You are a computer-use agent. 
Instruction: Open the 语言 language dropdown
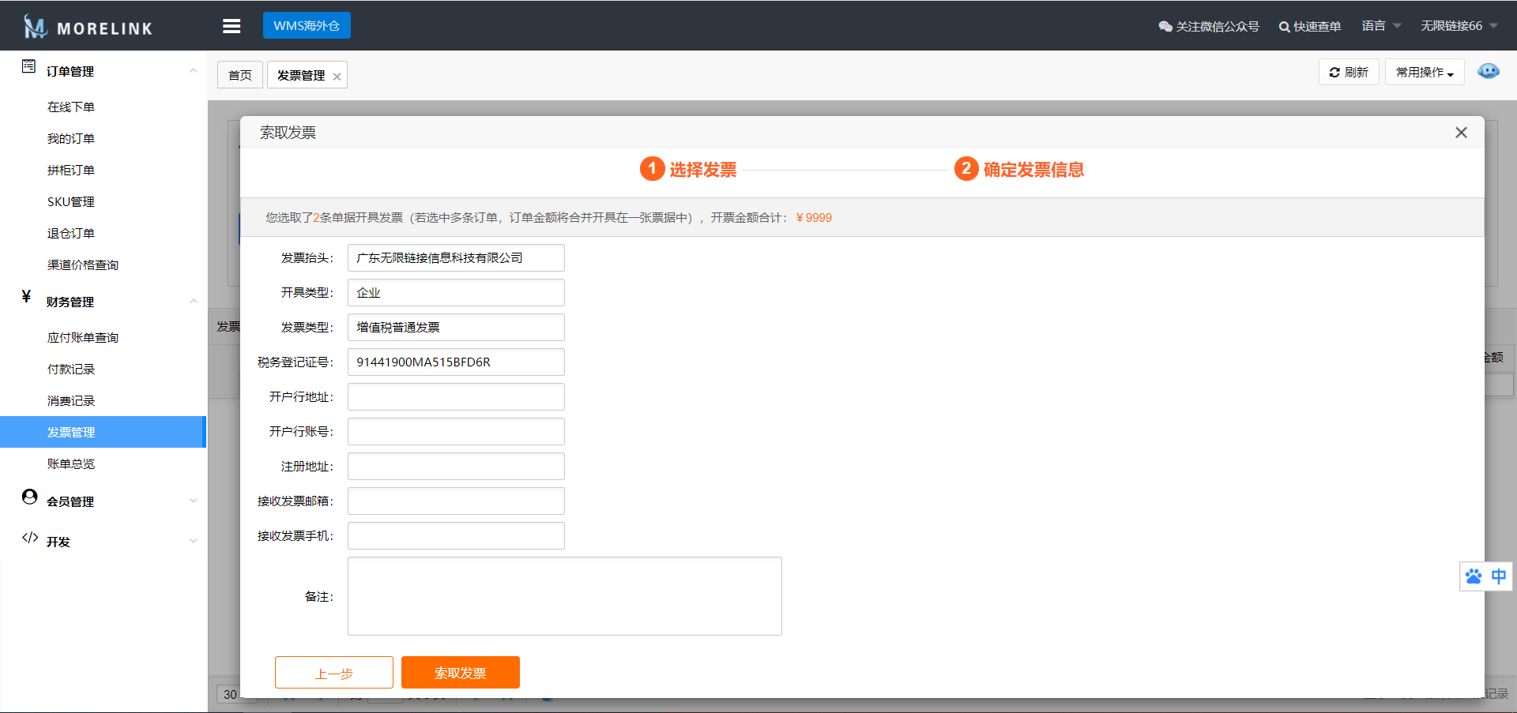(1380, 26)
